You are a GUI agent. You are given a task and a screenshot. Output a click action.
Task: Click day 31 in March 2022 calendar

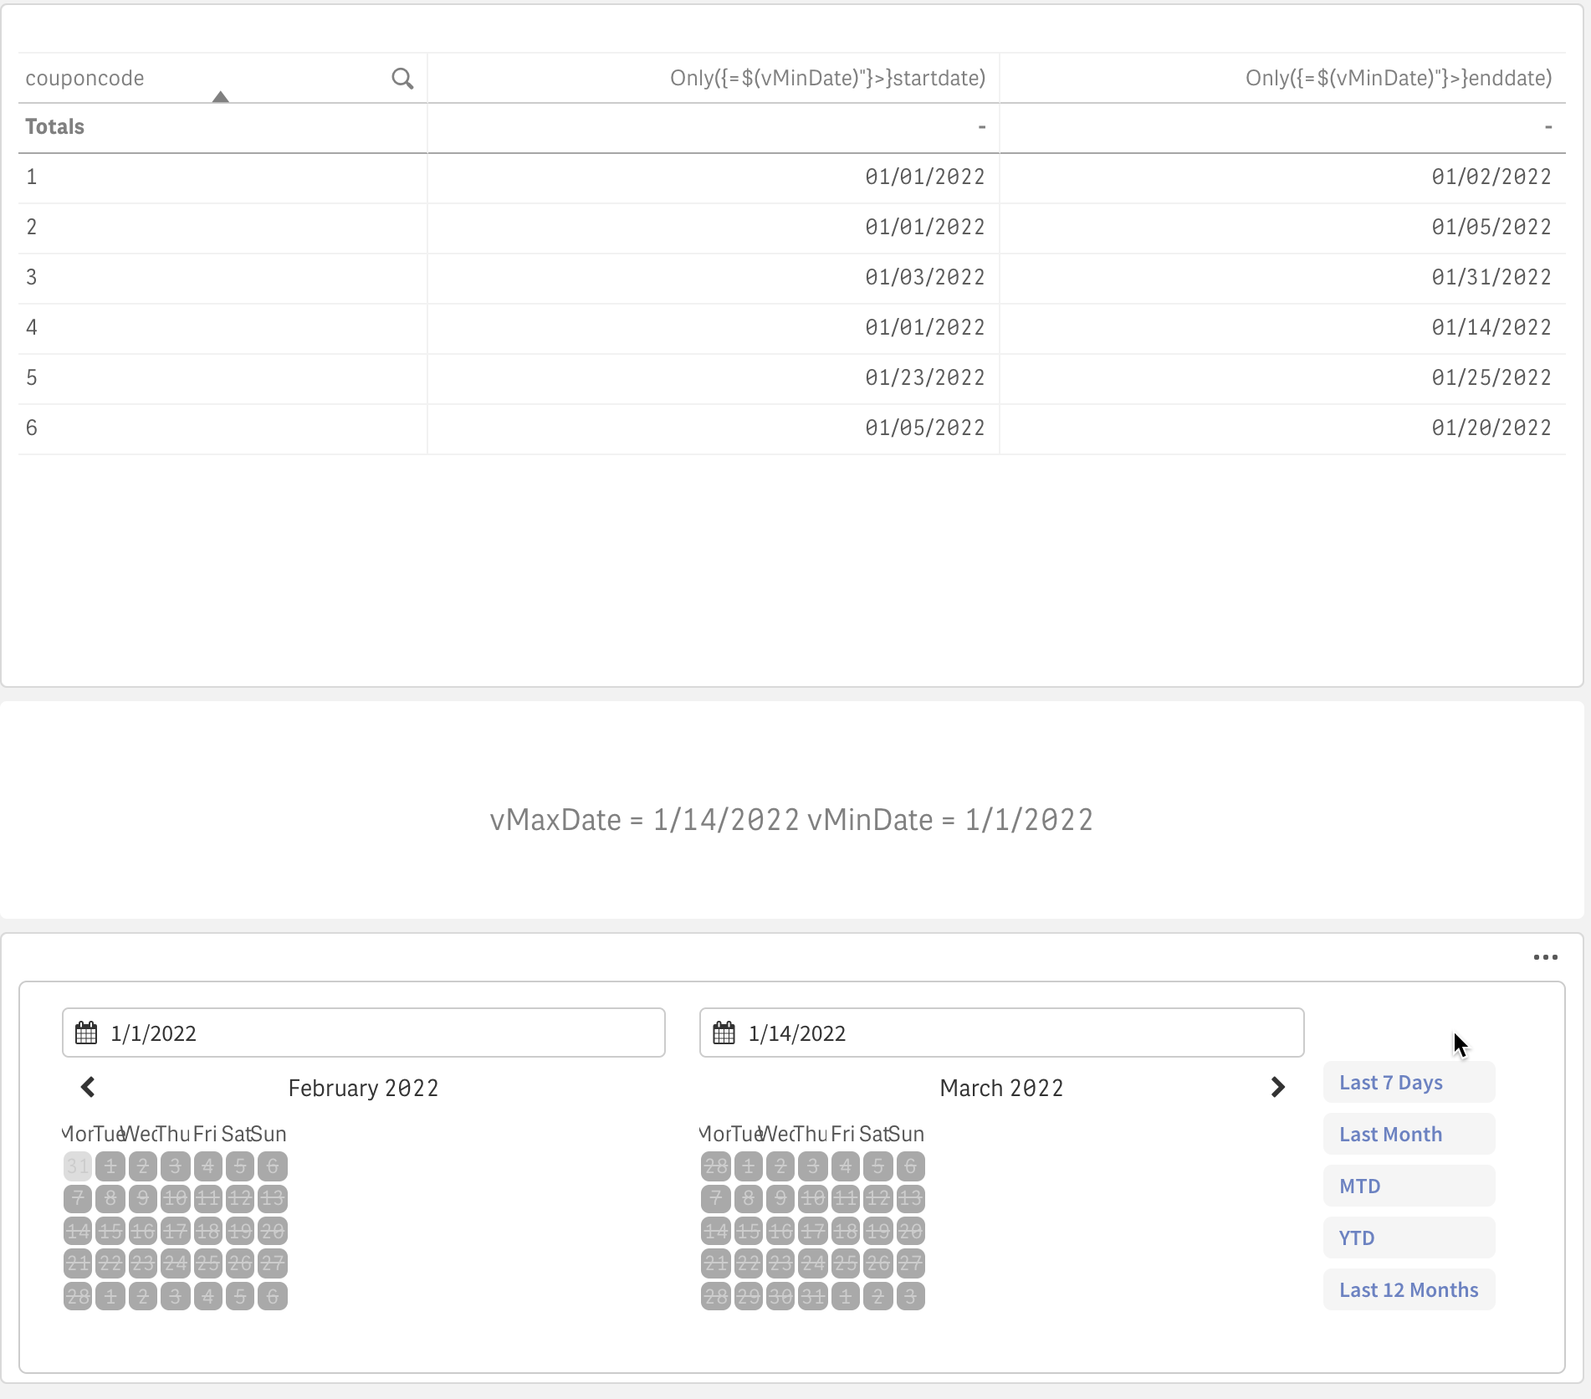pos(812,1296)
